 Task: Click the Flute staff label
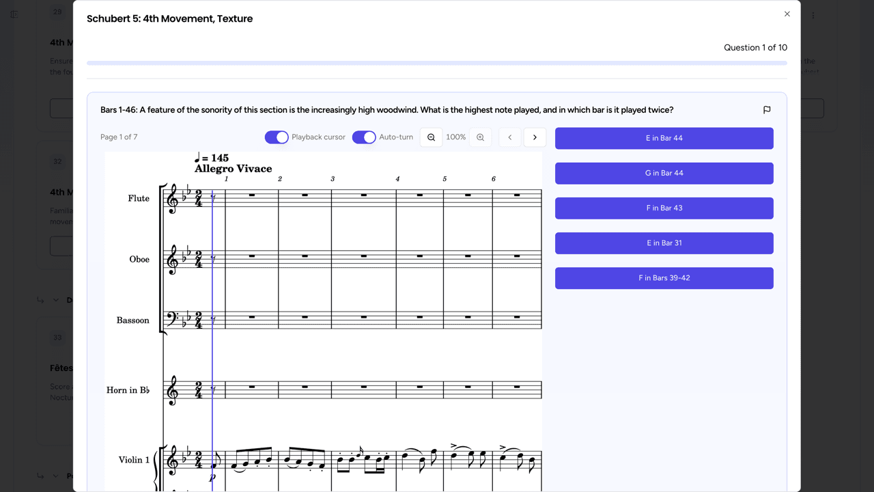coord(139,198)
